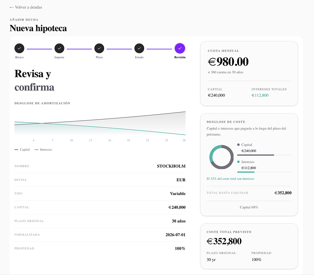
Task: Click the Básico step checkmark circle
Action: click(20, 48)
